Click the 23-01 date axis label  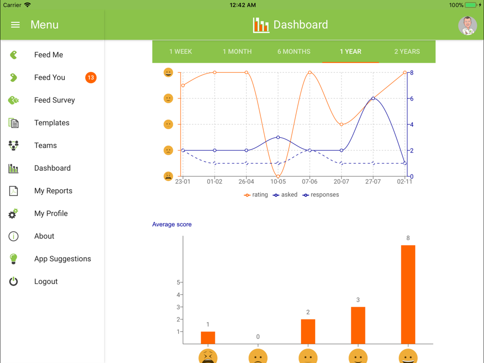[x=183, y=182]
